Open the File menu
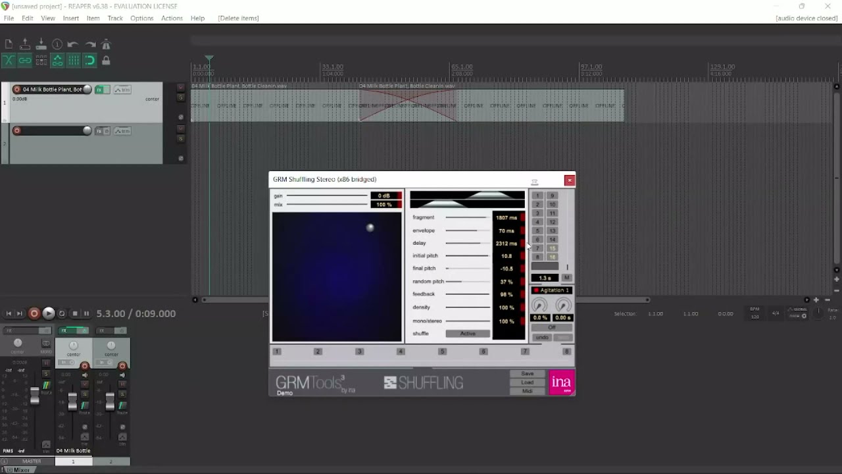The image size is (842, 474). tap(9, 18)
